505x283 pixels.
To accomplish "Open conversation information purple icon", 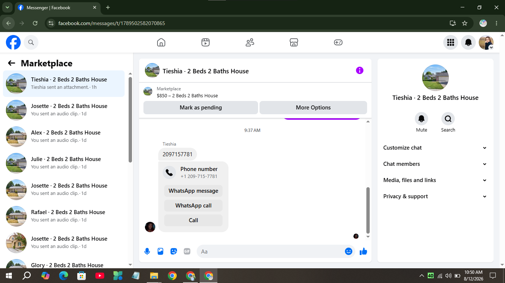I will (x=360, y=70).
